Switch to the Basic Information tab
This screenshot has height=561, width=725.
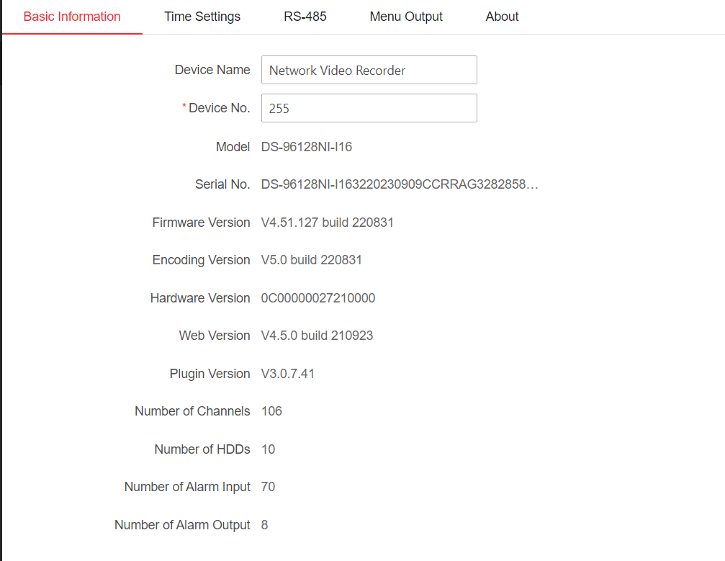[72, 17]
